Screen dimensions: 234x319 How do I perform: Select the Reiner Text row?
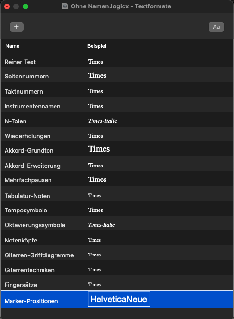117,62
